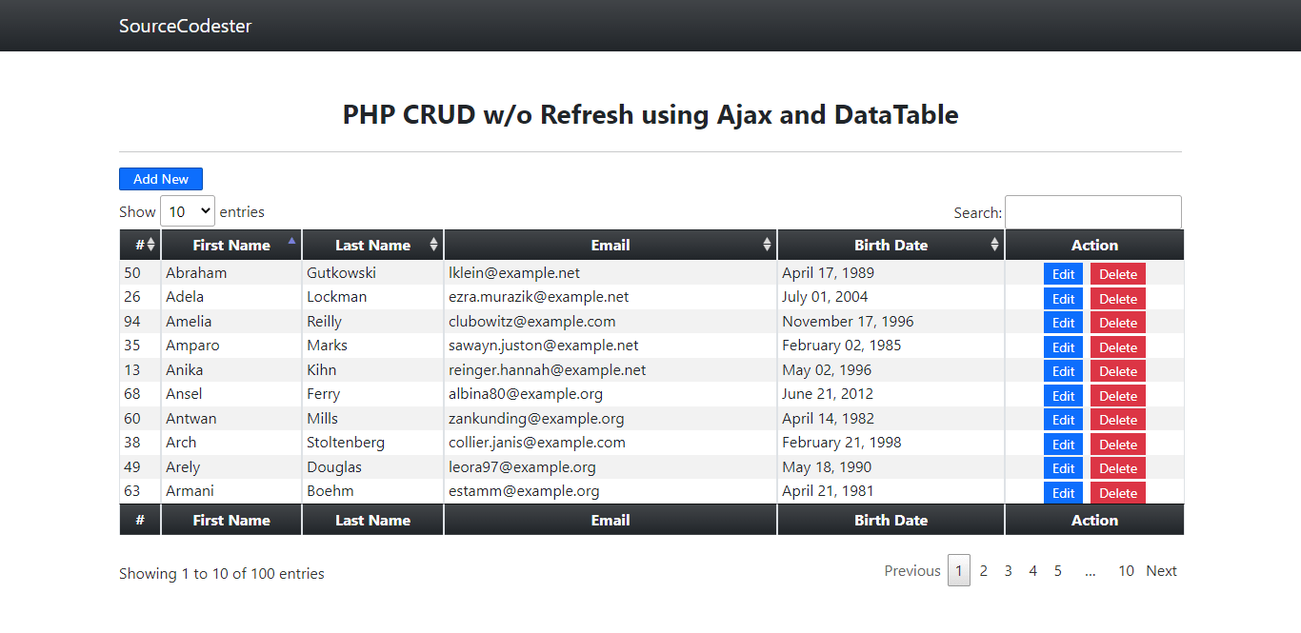
Task: Delete the Adela Lockman record
Action: pyautogui.click(x=1118, y=299)
